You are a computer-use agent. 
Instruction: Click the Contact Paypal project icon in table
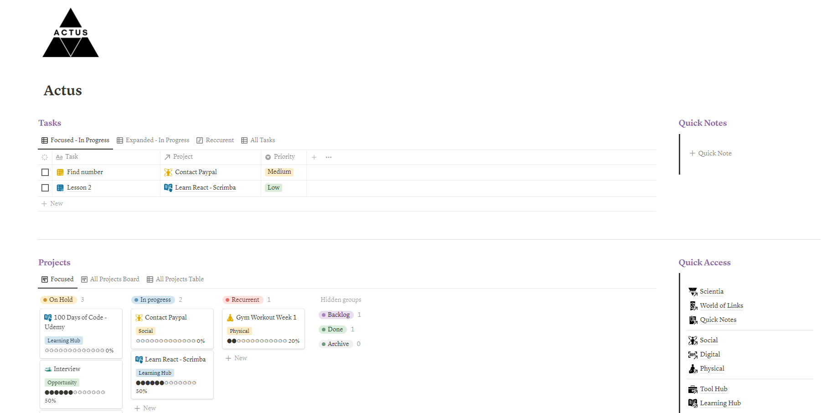click(168, 172)
